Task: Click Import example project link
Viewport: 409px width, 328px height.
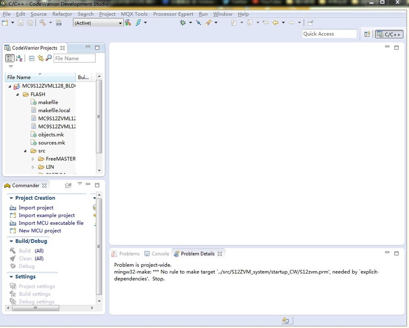Action: pyautogui.click(x=47, y=215)
